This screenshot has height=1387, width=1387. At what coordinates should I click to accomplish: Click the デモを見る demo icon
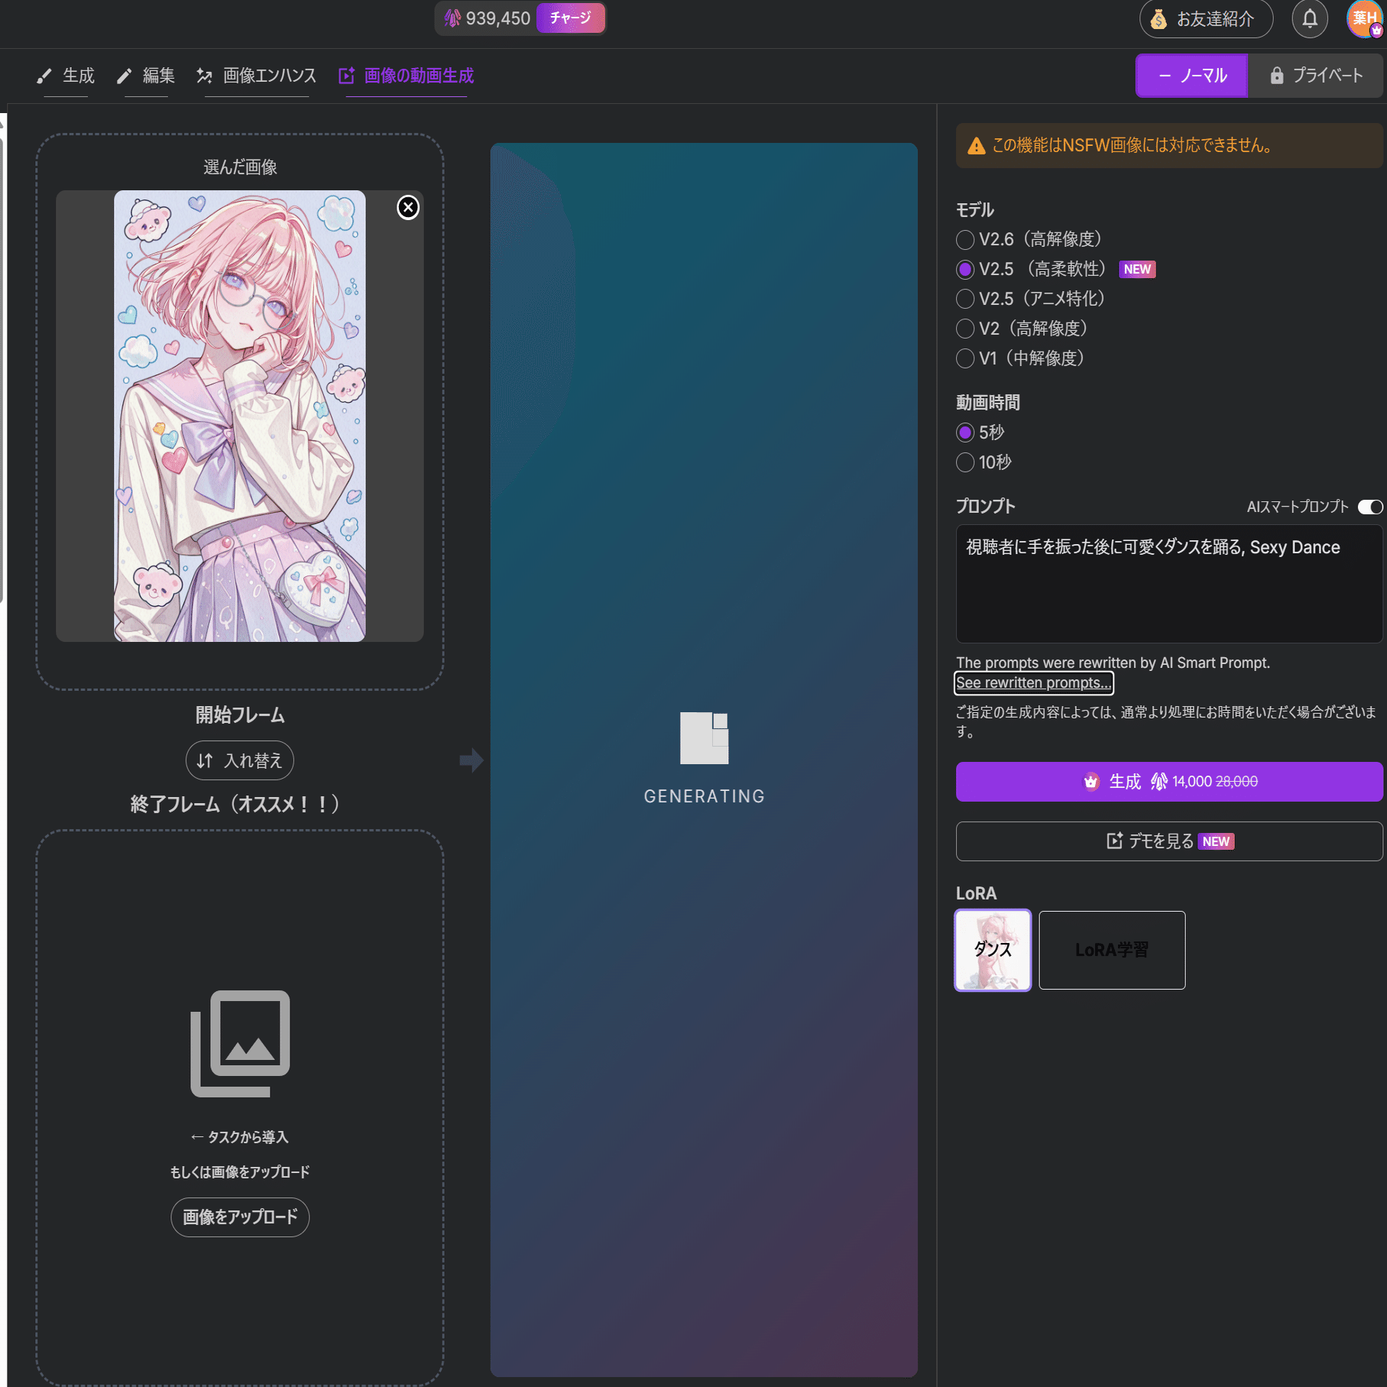[1114, 841]
